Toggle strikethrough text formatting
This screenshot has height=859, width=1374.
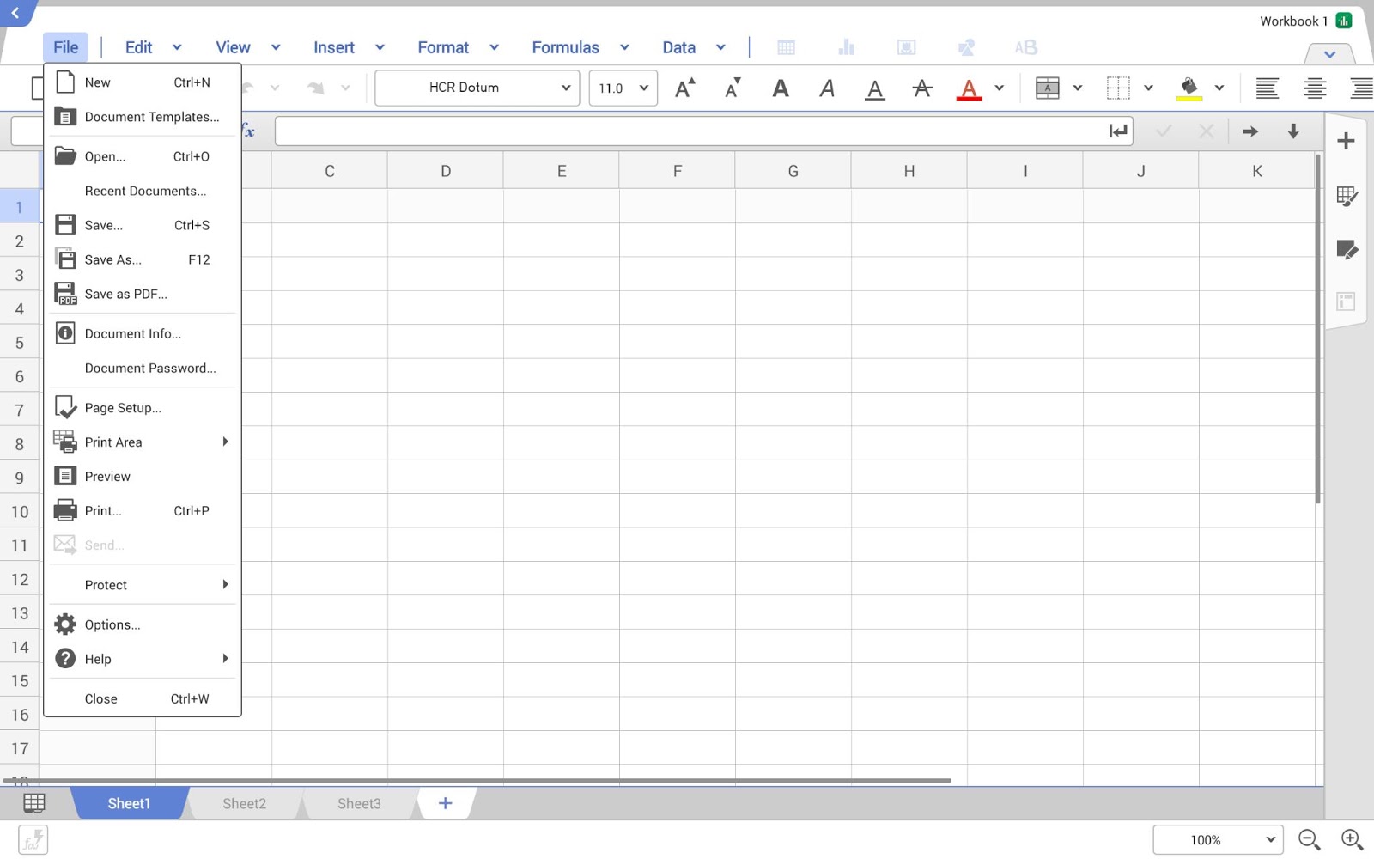(922, 88)
